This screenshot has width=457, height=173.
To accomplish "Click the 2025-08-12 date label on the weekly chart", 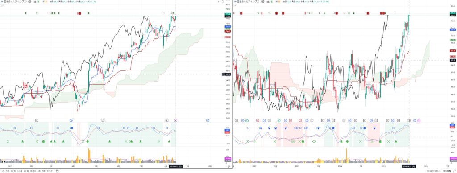I will coord(409,166).
